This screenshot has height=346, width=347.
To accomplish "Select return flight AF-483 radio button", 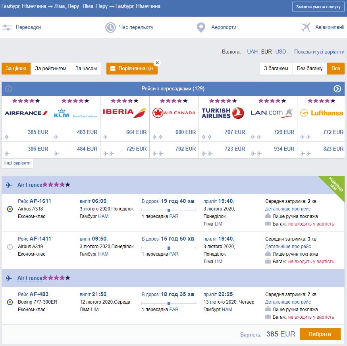I will point(10,302).
